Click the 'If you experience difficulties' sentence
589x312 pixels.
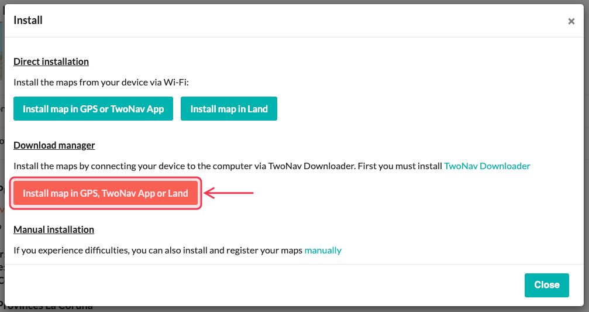tap(177, 251)
